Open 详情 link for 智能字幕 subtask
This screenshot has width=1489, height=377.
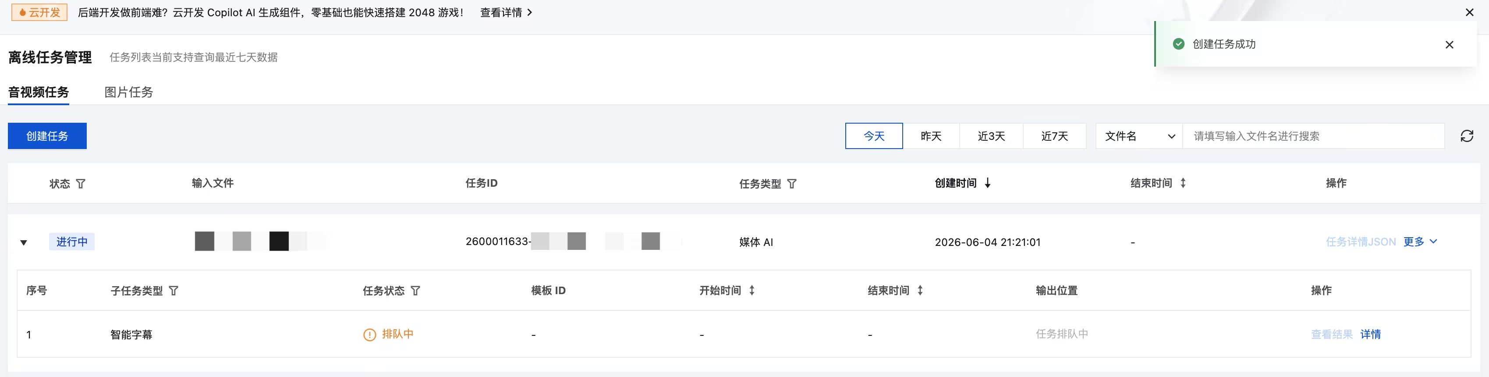click(x=1371, y=334)
